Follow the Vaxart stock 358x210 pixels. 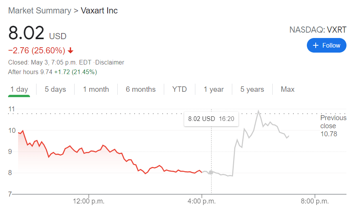tap(326, 45)
